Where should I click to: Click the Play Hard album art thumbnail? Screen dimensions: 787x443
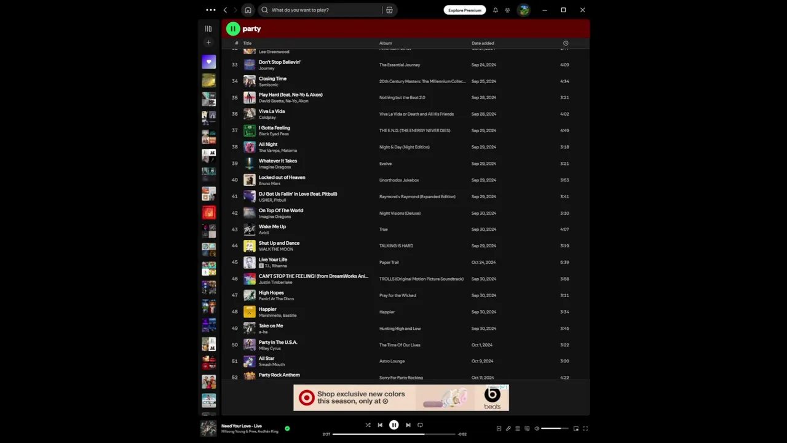[249, 97]
